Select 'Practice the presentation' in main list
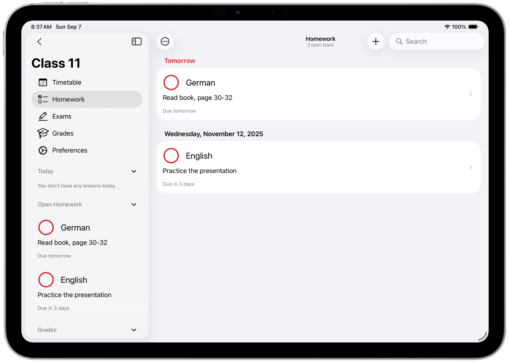 pos(199,171)
